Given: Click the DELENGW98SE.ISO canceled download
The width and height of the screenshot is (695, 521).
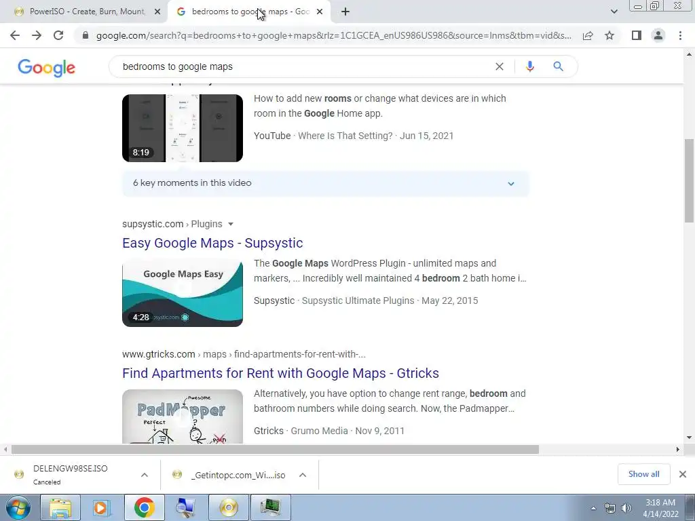Looking at the screenshot, I should pos(70,474).
